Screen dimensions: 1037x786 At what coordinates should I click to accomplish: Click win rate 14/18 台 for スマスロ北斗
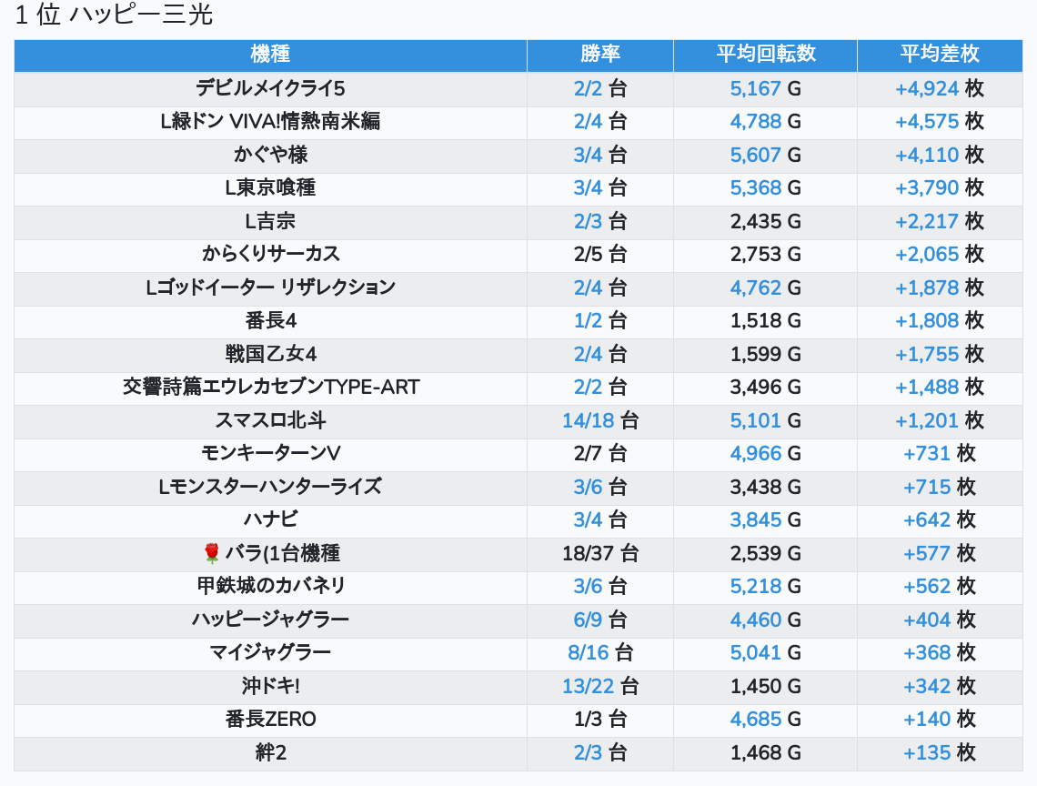599,420
